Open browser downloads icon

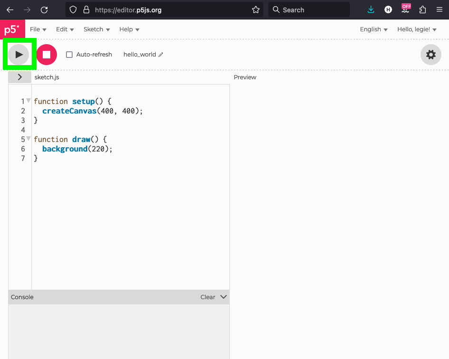pyautogui.click(x=371, y=9)
